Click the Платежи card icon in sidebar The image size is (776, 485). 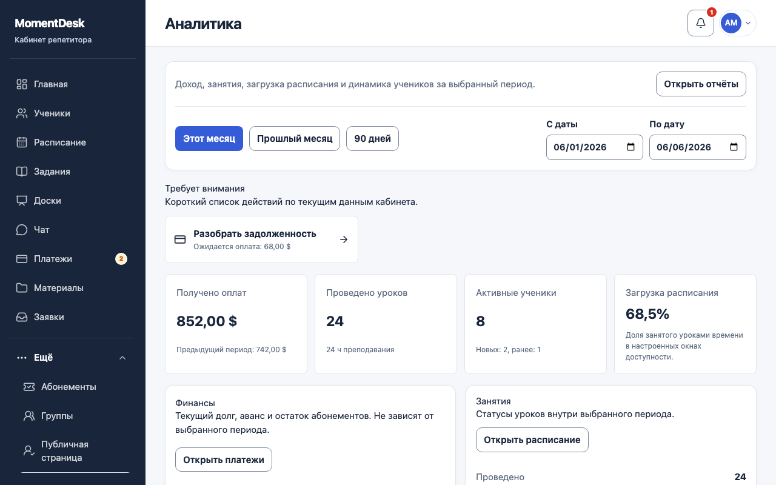(x=22, y=259)
